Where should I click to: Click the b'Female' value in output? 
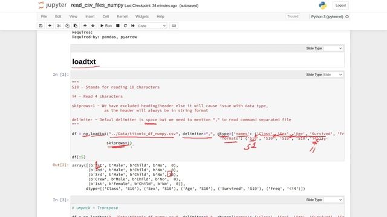[120, 184]
